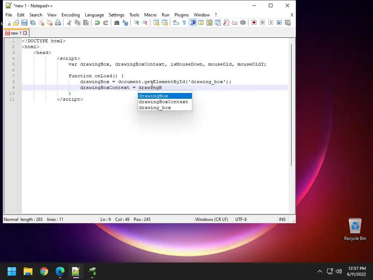Toggle synchronize horizontal scrolling icon
Image resolution: width=373 pixels, height=280 pixels.
point(164,23)
